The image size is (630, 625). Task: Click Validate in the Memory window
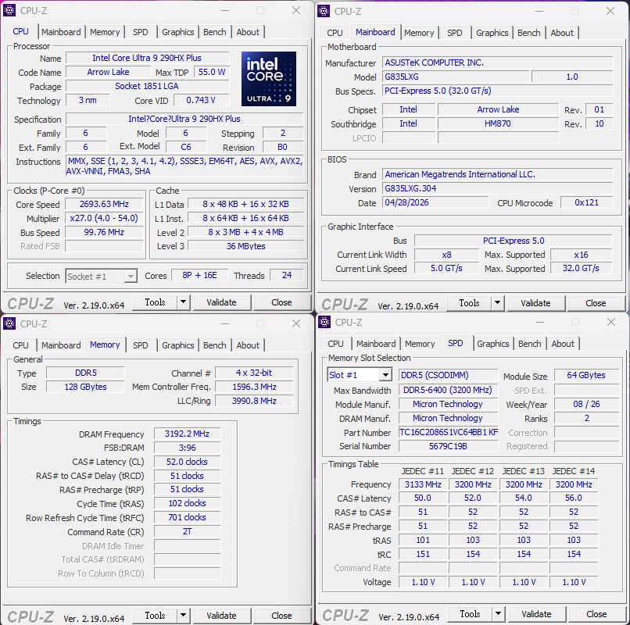click(221, 616)
